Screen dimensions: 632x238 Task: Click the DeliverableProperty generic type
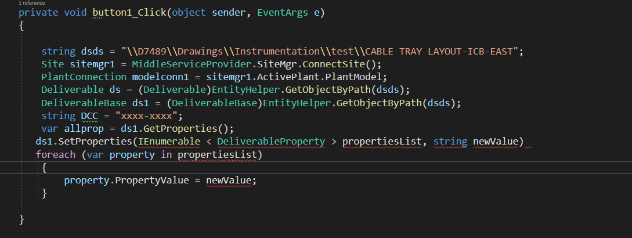click(271, 142)
